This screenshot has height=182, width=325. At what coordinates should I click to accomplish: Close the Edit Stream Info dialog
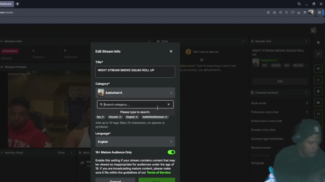point(171,51)
